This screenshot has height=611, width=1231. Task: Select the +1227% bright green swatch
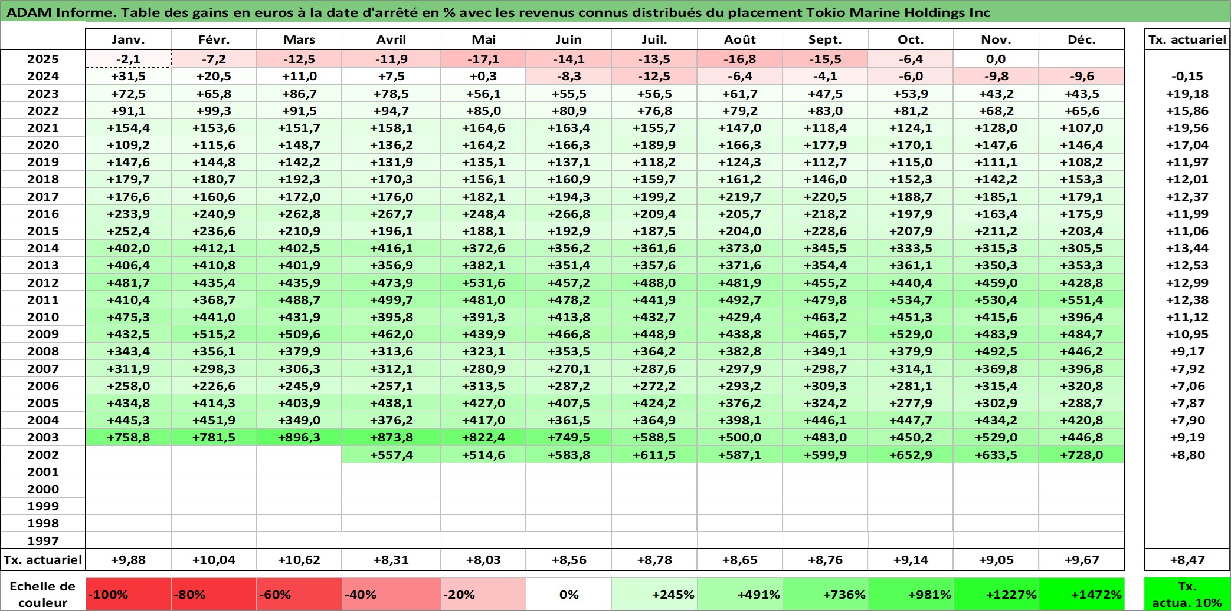coord(996,594)
